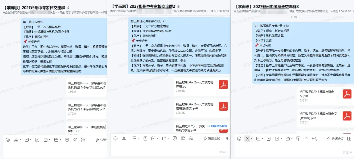This screenshot has width=354, height=159.
Task: Open emoji picker in 交流群2 window
Action: [x=116, y=138]
